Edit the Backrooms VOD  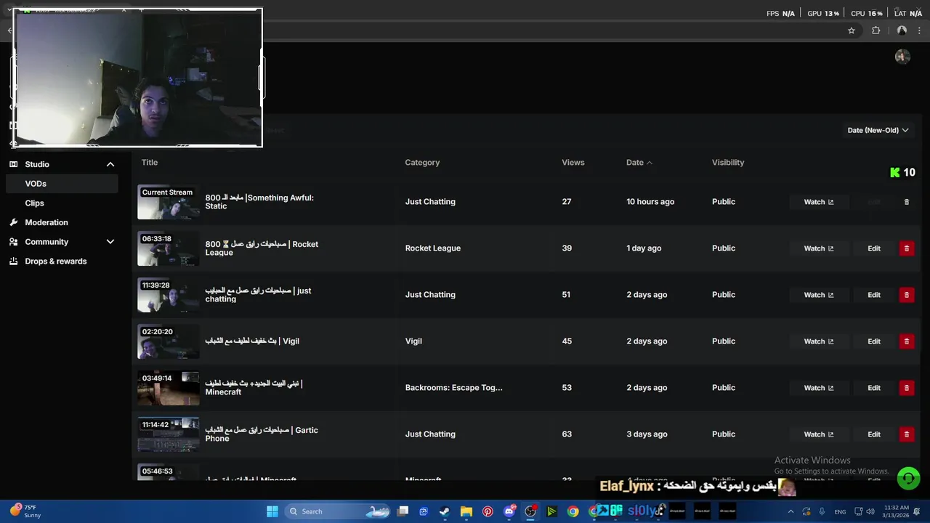[874, 388]
